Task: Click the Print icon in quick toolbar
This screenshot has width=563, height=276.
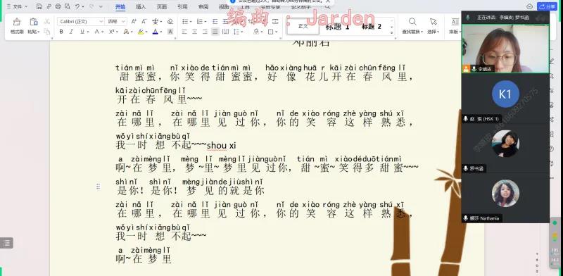Action: 58,6
